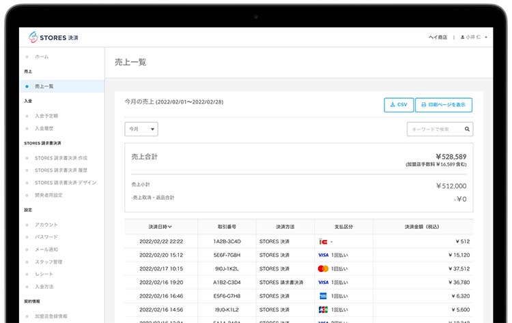Click date 2022/02/22 22:22
Screen dimensions: 512x323
point(161,241)
